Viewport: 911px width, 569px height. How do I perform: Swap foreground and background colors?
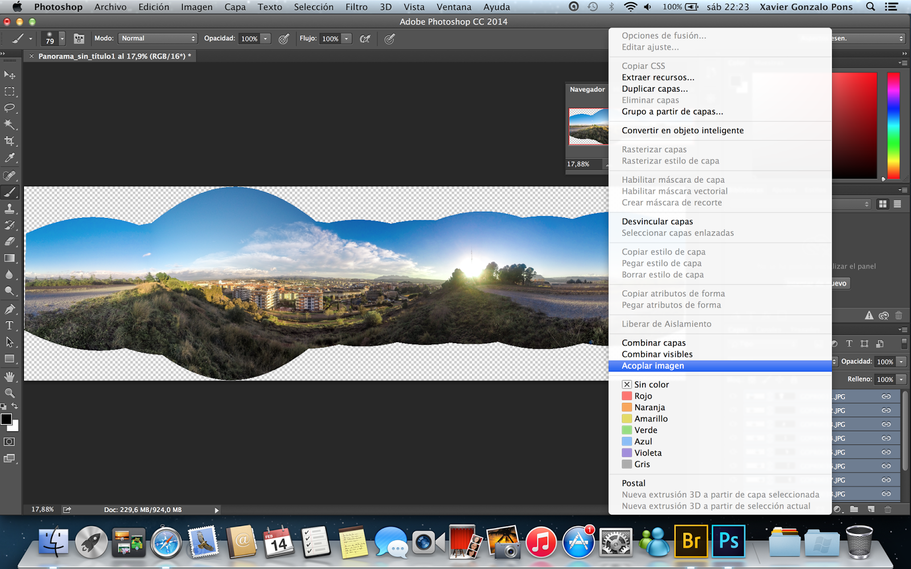click(15, 406)
